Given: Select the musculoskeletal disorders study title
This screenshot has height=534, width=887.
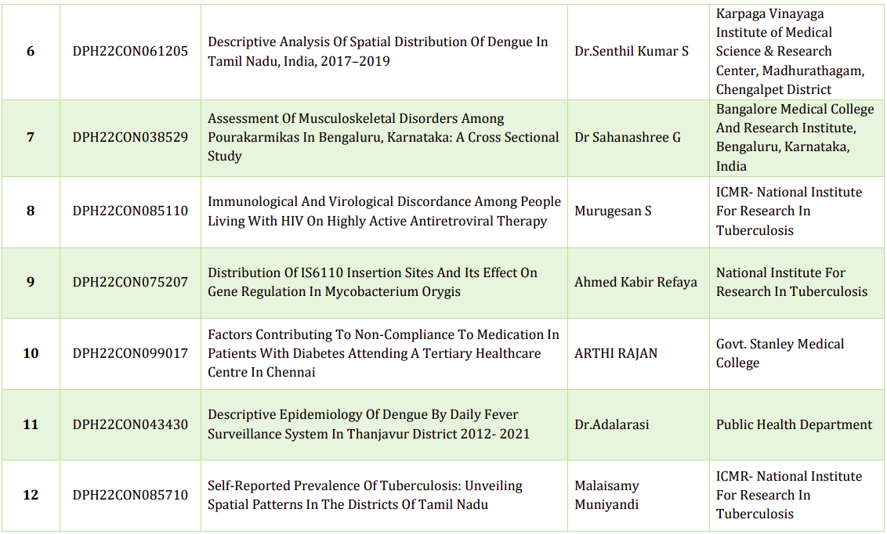Looking at the screenshot, I should (x=383, y=138).
